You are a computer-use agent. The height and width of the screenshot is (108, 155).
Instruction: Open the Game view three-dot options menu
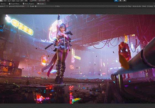(154, 4)
